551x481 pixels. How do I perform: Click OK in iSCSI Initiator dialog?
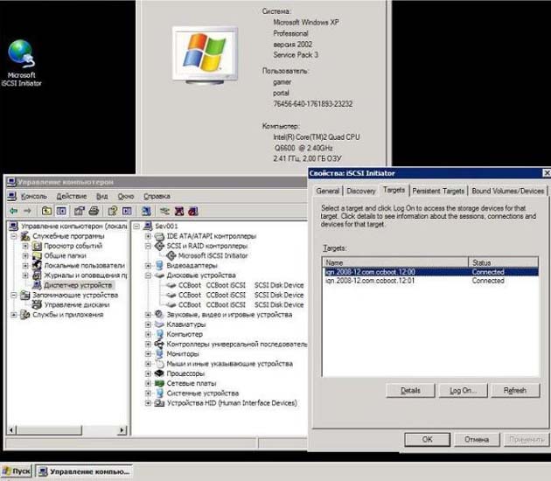428,439
